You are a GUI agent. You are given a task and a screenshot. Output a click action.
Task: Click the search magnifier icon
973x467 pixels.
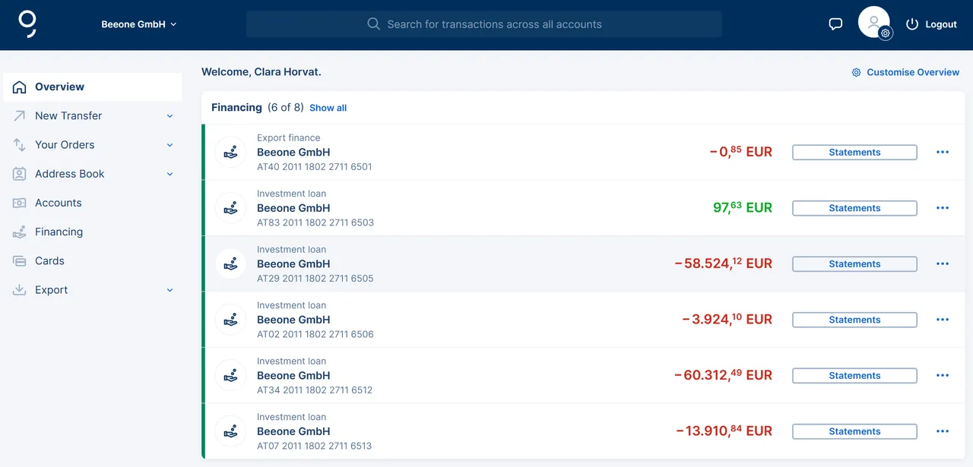[373, 24]
